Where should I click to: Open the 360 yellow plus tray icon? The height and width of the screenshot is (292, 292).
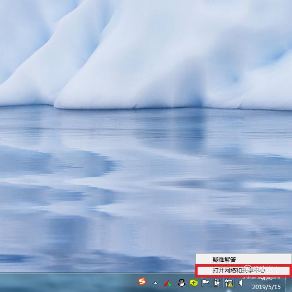coord(194,283)
